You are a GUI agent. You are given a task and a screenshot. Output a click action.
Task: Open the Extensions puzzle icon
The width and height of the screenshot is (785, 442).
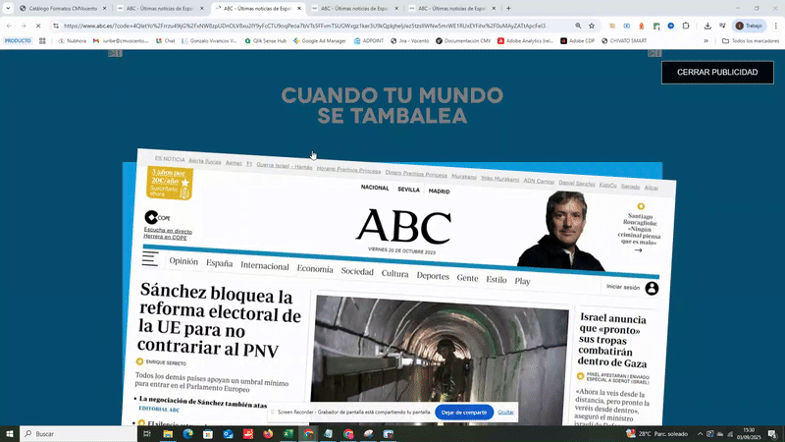click(x=686, y=26)
